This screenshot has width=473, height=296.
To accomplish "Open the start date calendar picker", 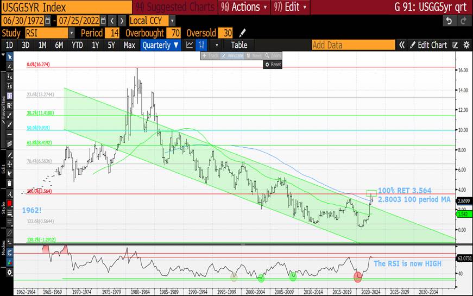I will point(48,21).
